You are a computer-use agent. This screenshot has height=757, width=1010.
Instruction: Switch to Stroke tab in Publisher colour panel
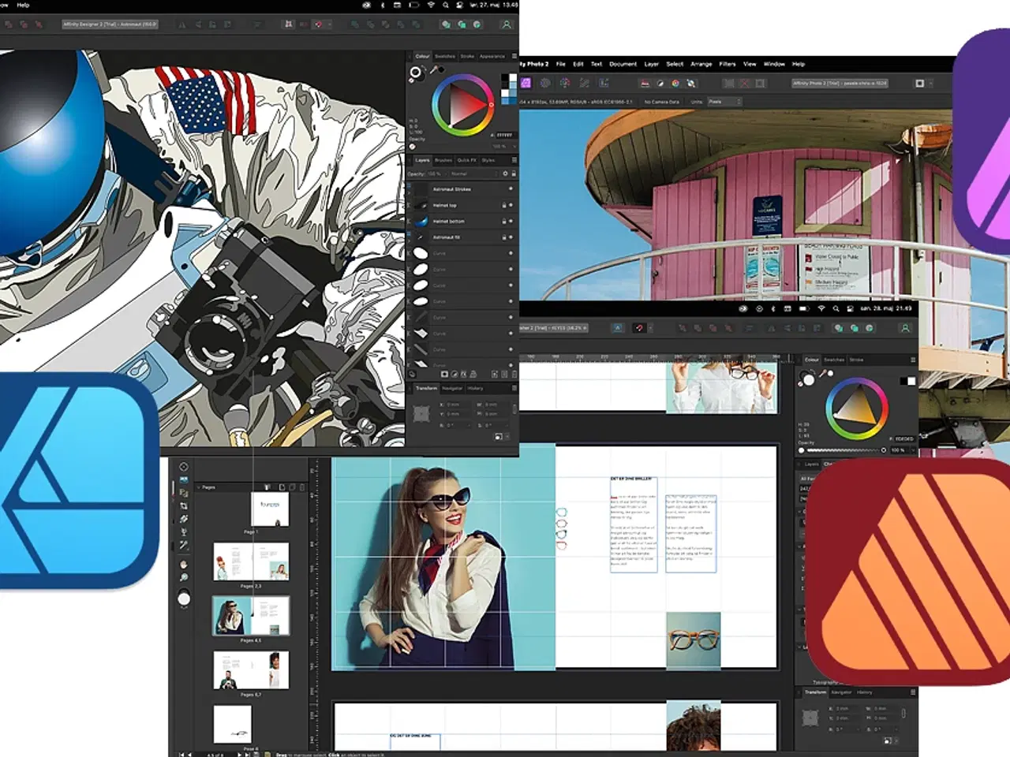(x=856, y=360)
